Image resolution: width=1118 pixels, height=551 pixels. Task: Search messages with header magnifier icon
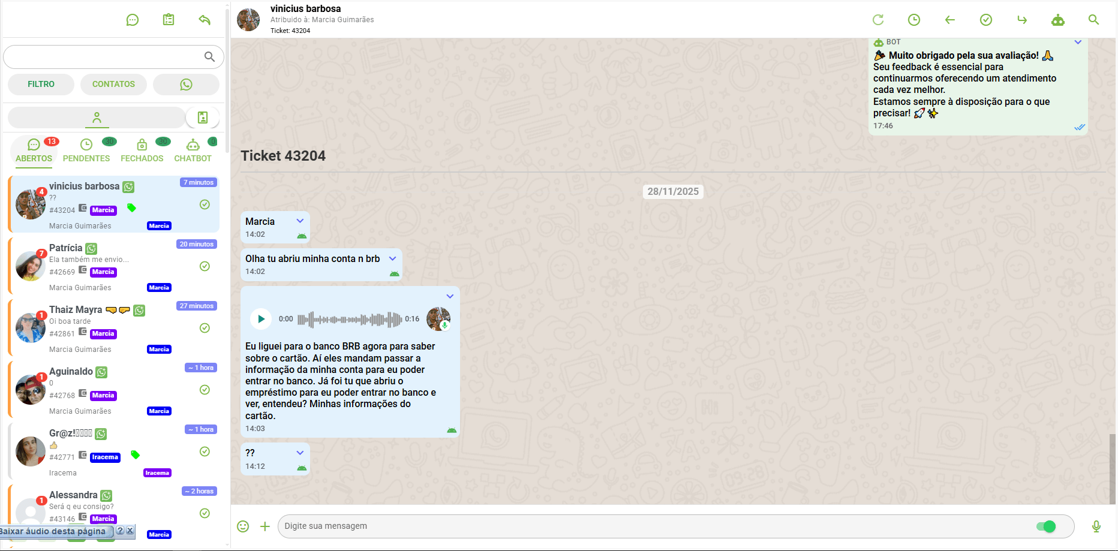coord(1094,20)
